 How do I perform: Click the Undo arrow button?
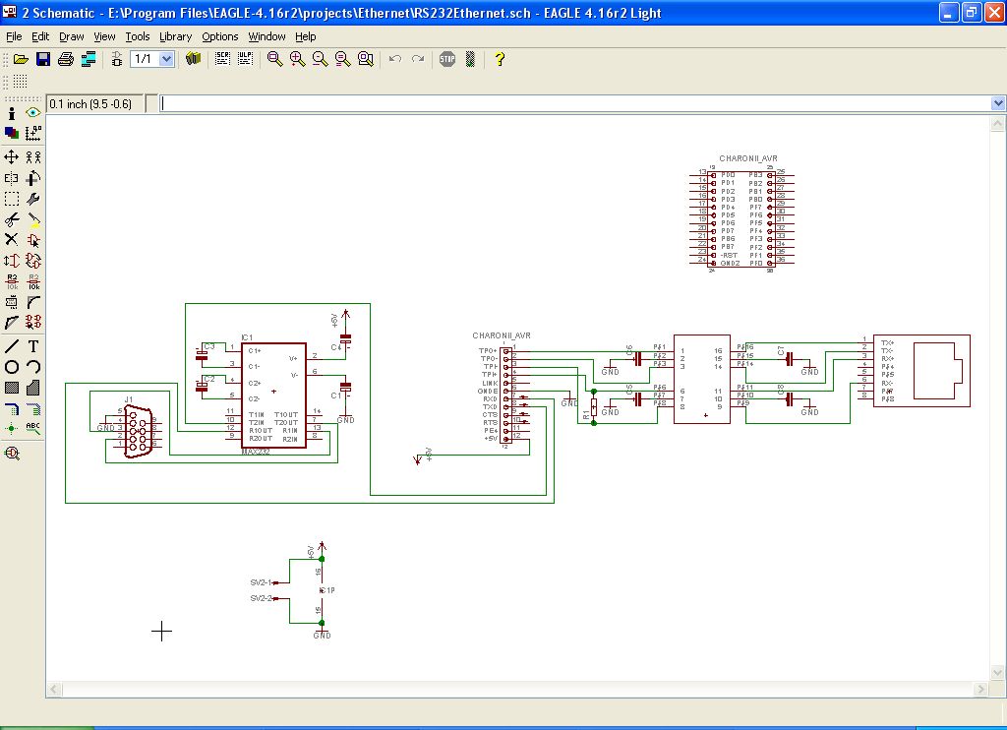pyautogui.click(x=395, y=59)
